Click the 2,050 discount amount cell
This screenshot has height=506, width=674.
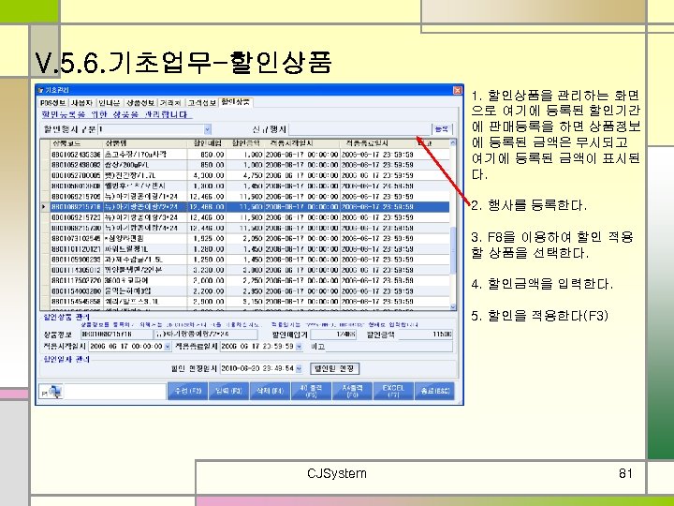(x=245, y=238)
